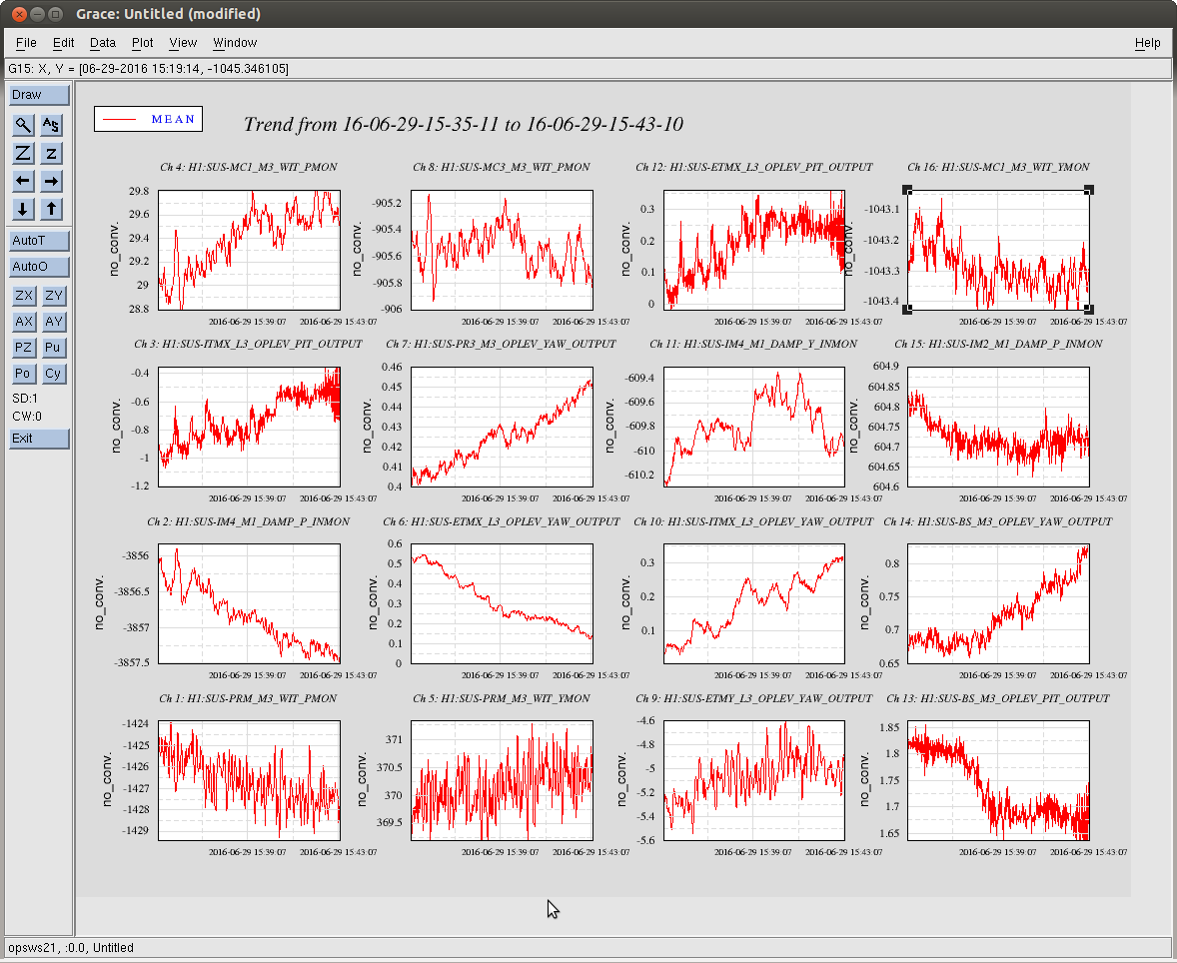This screenshot has width=1177, height=963.
Task: Click the Cy cycle button
Action: pyautogui.click(x=53, y=374)
